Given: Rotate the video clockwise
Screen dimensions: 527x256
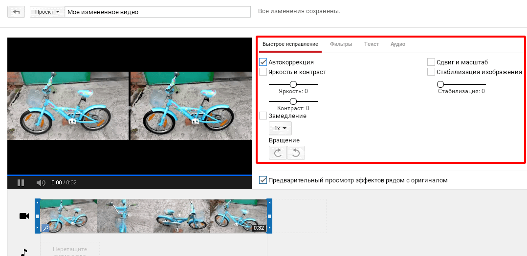Looking at the screenshot, I should pos(278,153).
